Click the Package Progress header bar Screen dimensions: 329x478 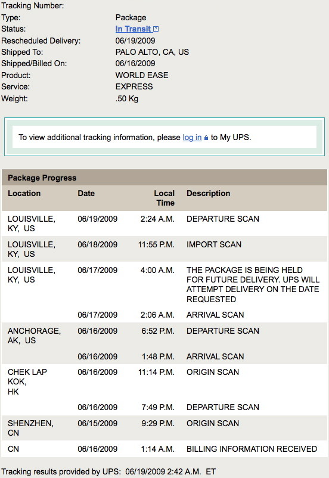[x=164, y=178]
